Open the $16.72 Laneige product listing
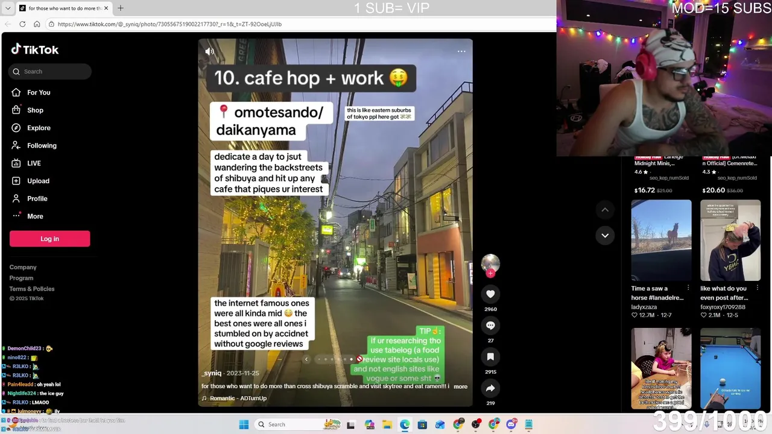 tap(661, 175)
